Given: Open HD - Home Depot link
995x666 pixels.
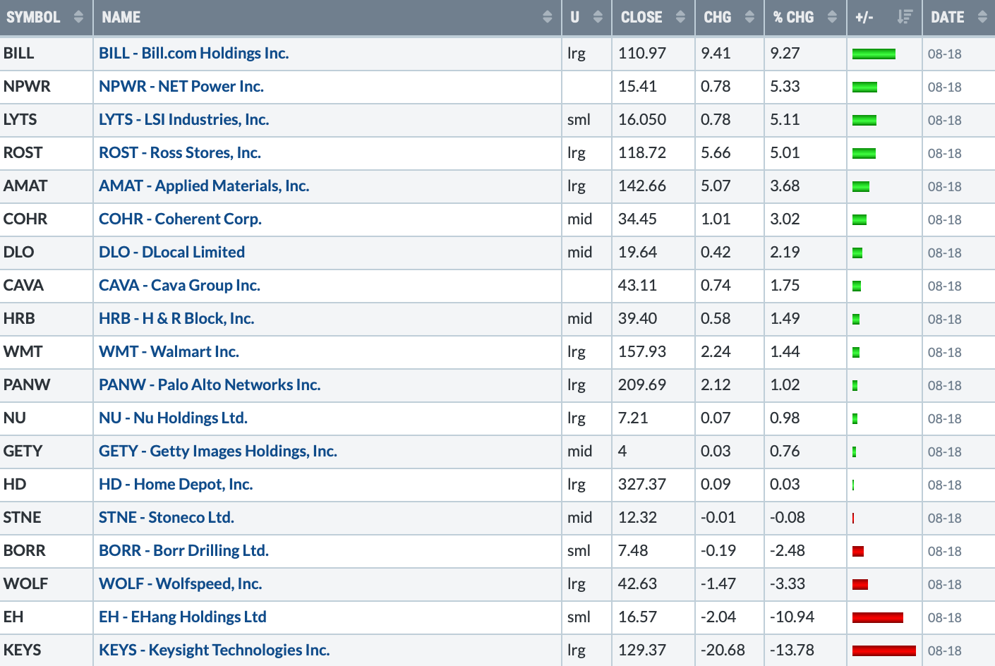Looking at the screenshot, I should point(176,484).
